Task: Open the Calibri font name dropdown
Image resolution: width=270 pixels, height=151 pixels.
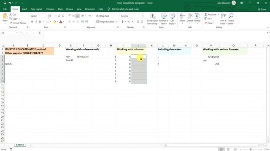Action: (47, 16)
